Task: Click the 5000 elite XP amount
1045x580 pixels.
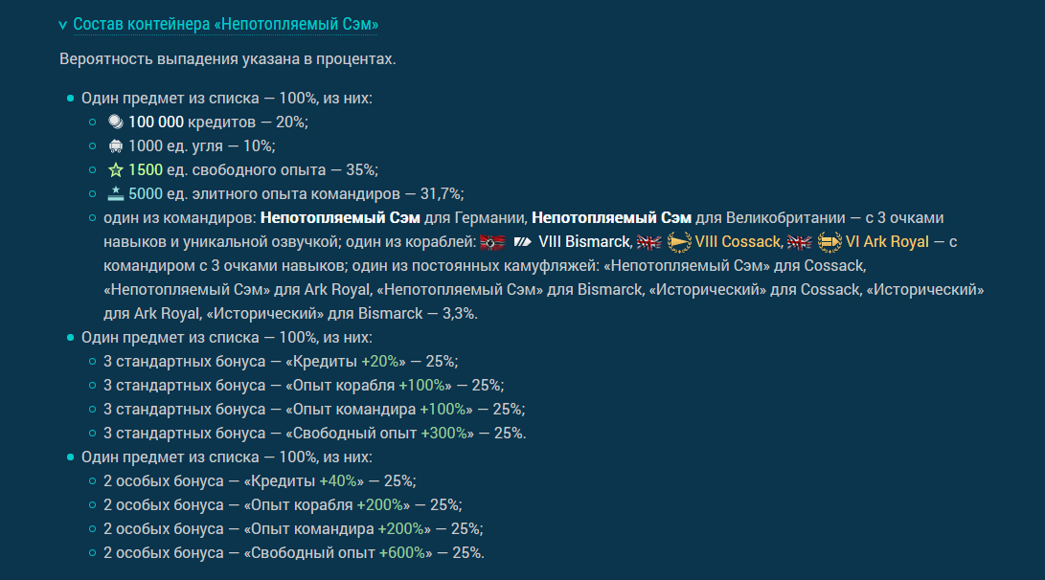Action: click(146, 193)
